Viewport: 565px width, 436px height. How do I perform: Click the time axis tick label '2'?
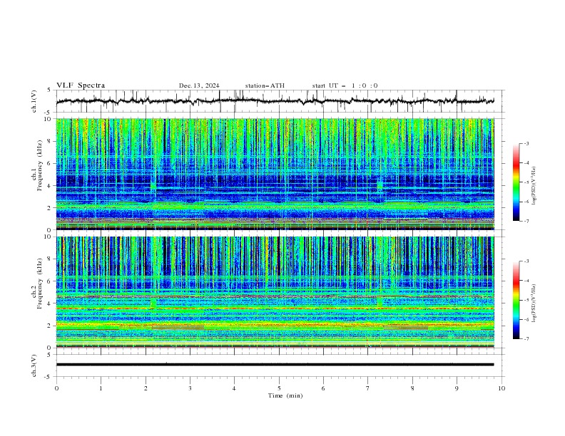click(146, 388)
